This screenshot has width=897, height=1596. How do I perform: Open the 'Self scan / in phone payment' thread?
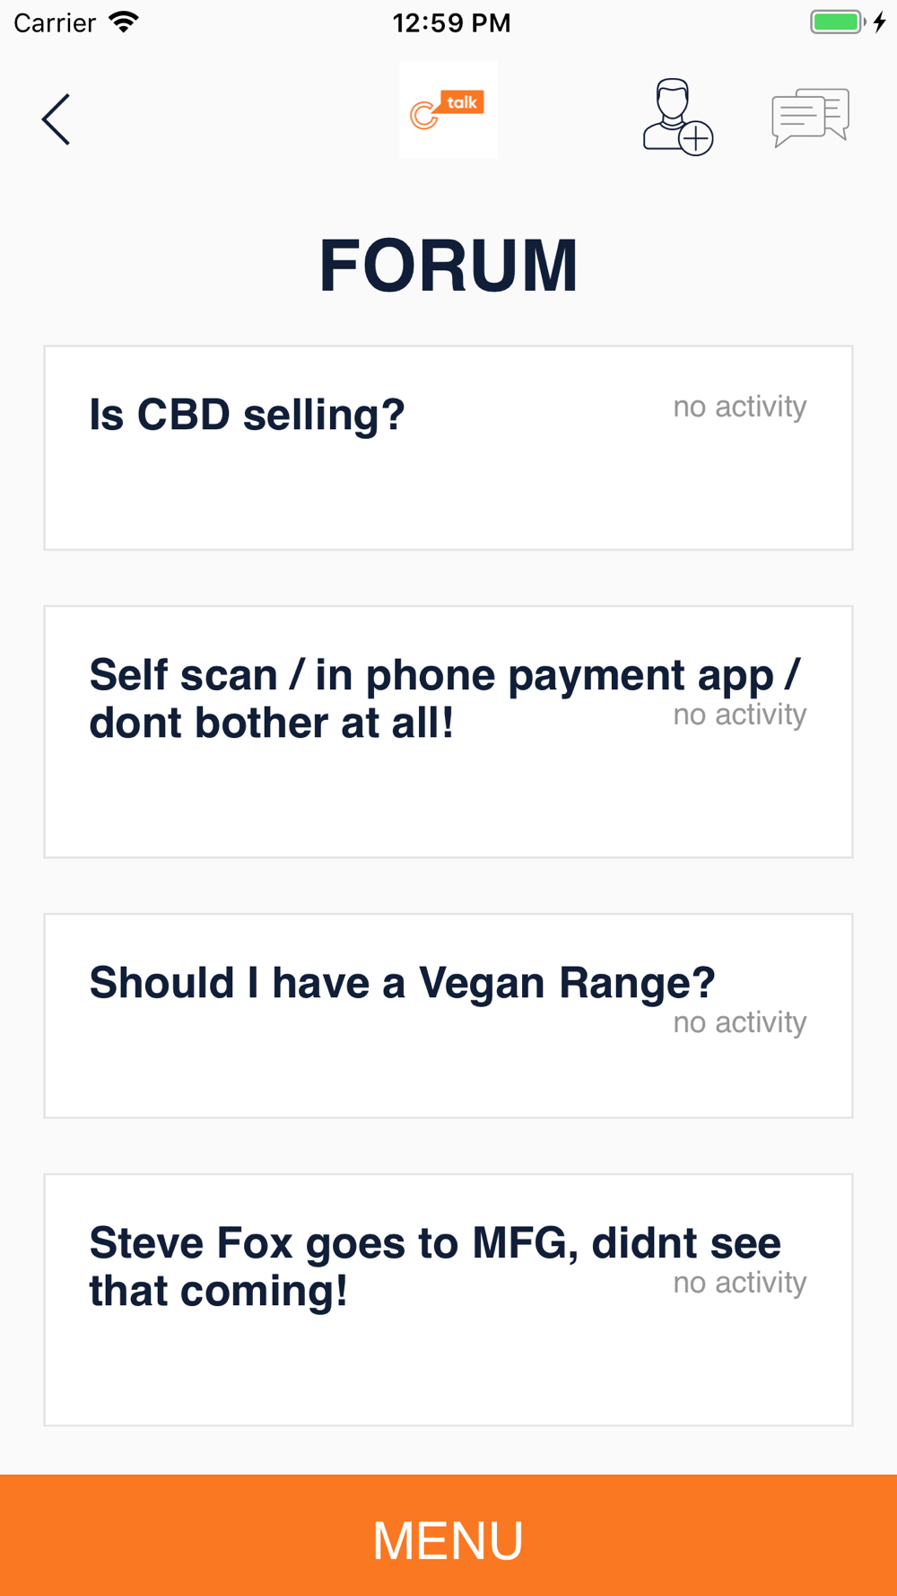[x=448, y=732]
